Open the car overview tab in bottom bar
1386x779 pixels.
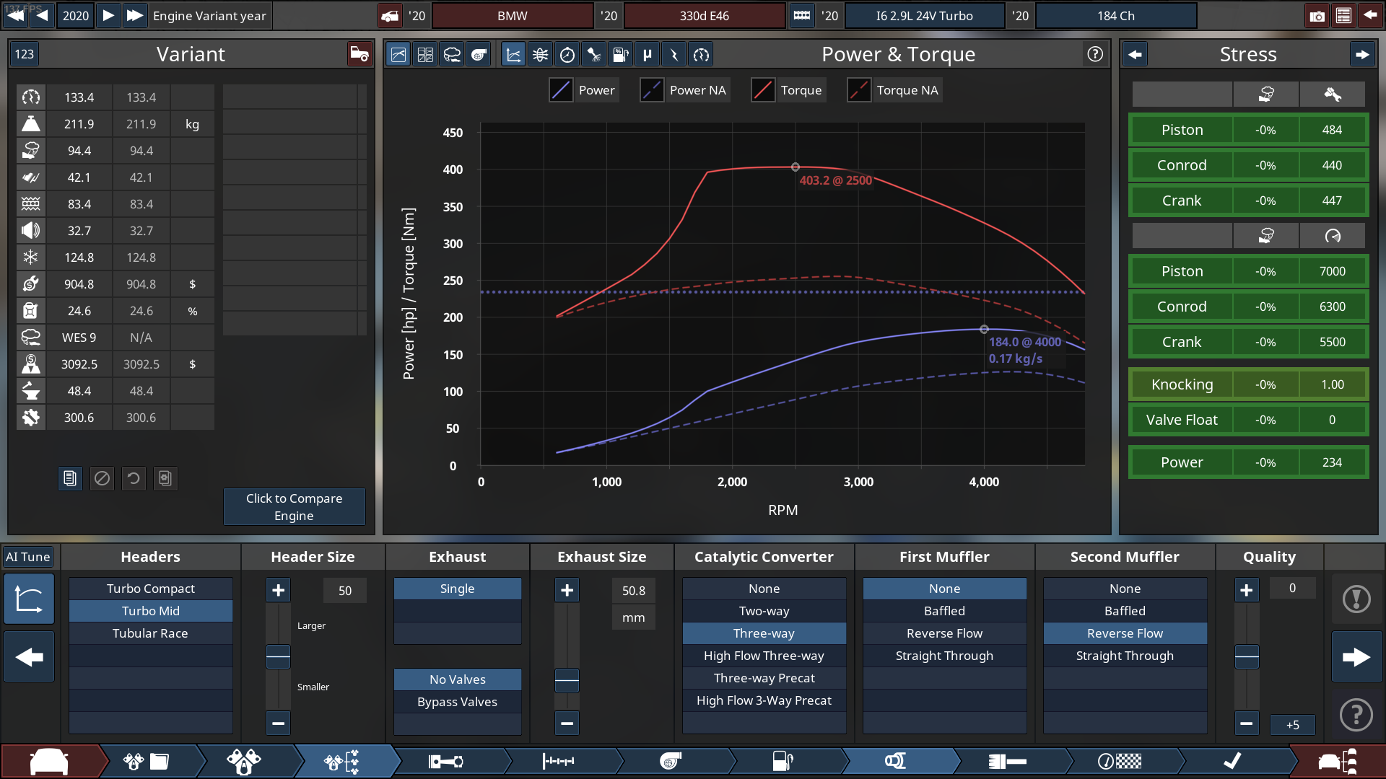pos(49,761)
